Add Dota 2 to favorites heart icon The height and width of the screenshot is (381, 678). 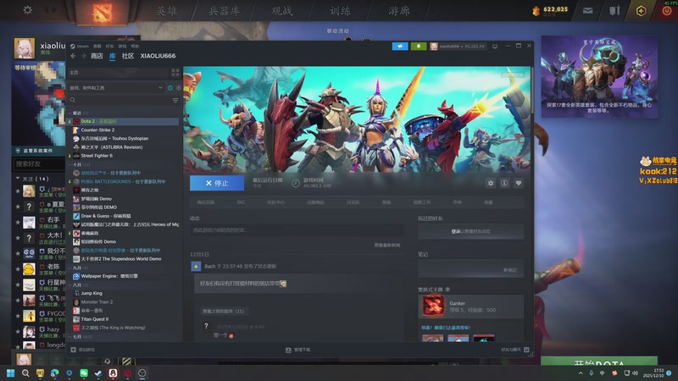519,183
